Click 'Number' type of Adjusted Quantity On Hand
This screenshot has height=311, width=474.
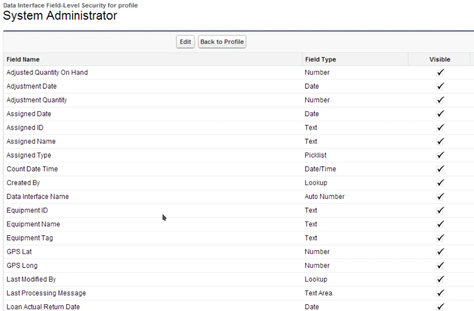[317, 72]
